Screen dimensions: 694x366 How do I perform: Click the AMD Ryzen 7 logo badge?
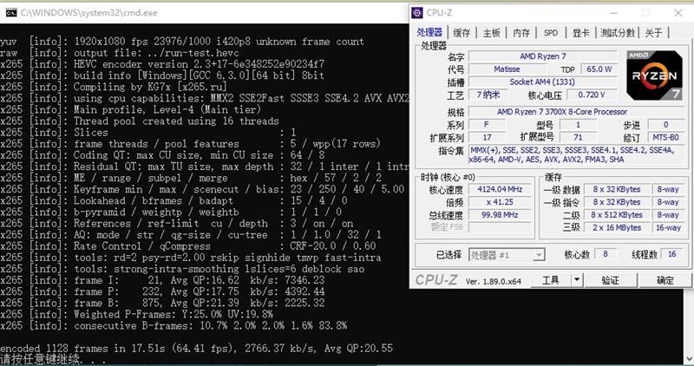pos(654,75)
